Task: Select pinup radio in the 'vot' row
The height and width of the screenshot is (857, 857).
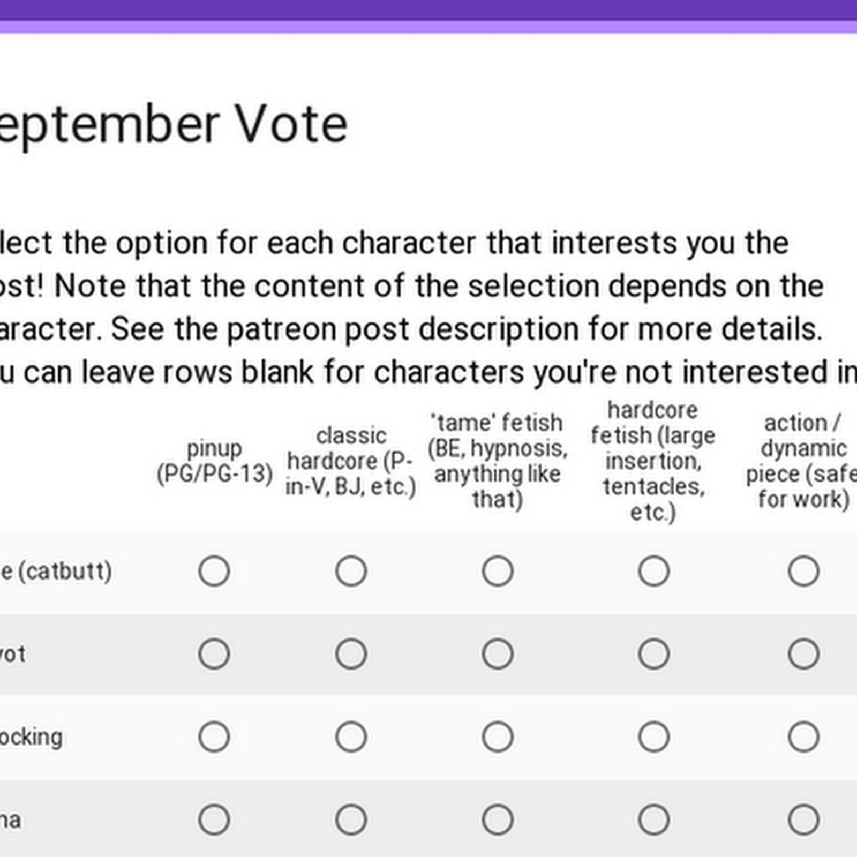Action: pos(214,654)
